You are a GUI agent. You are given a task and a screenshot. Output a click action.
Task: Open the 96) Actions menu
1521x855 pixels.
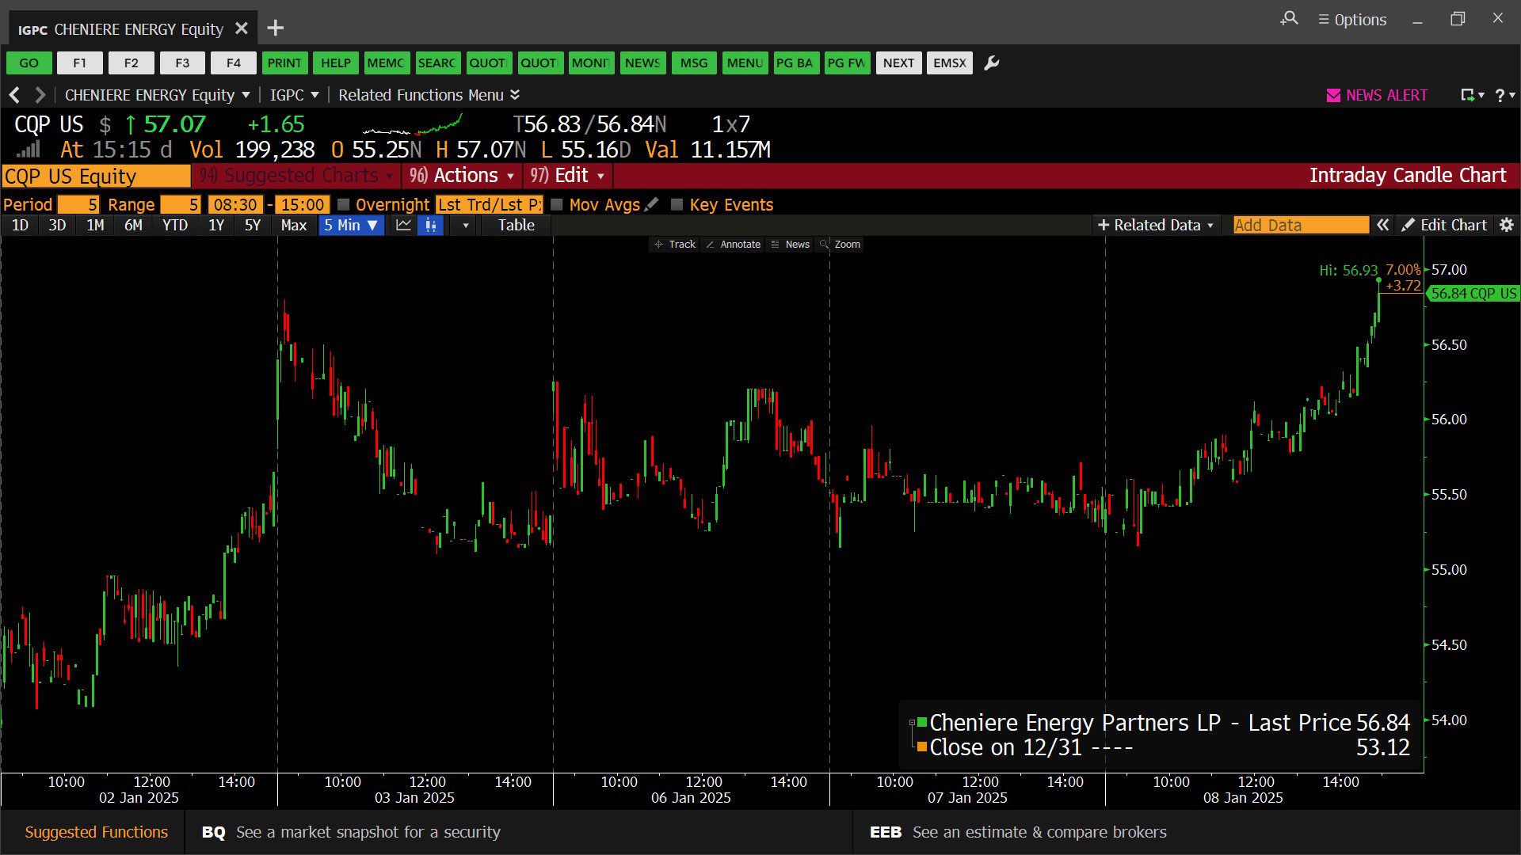(462, 176)
